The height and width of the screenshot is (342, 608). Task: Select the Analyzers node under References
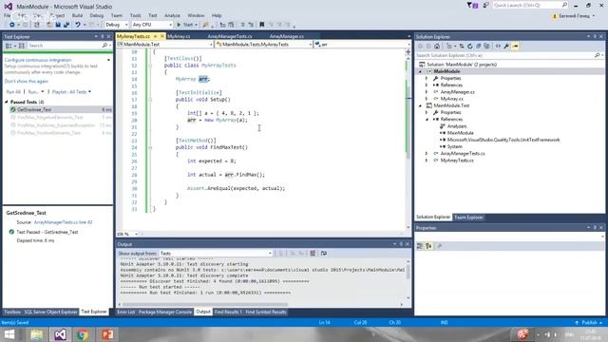pyautogui.click(x=456, y=126)
